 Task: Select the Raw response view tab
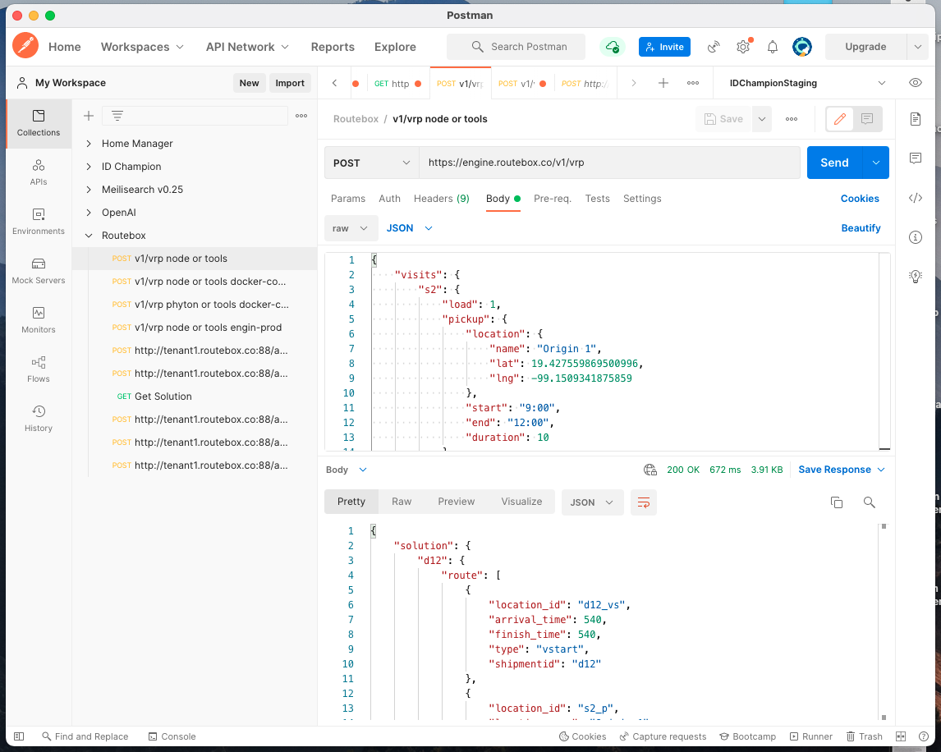[402, 502]
